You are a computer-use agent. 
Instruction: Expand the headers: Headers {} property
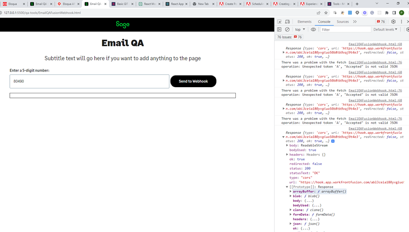tap(287, 155)
